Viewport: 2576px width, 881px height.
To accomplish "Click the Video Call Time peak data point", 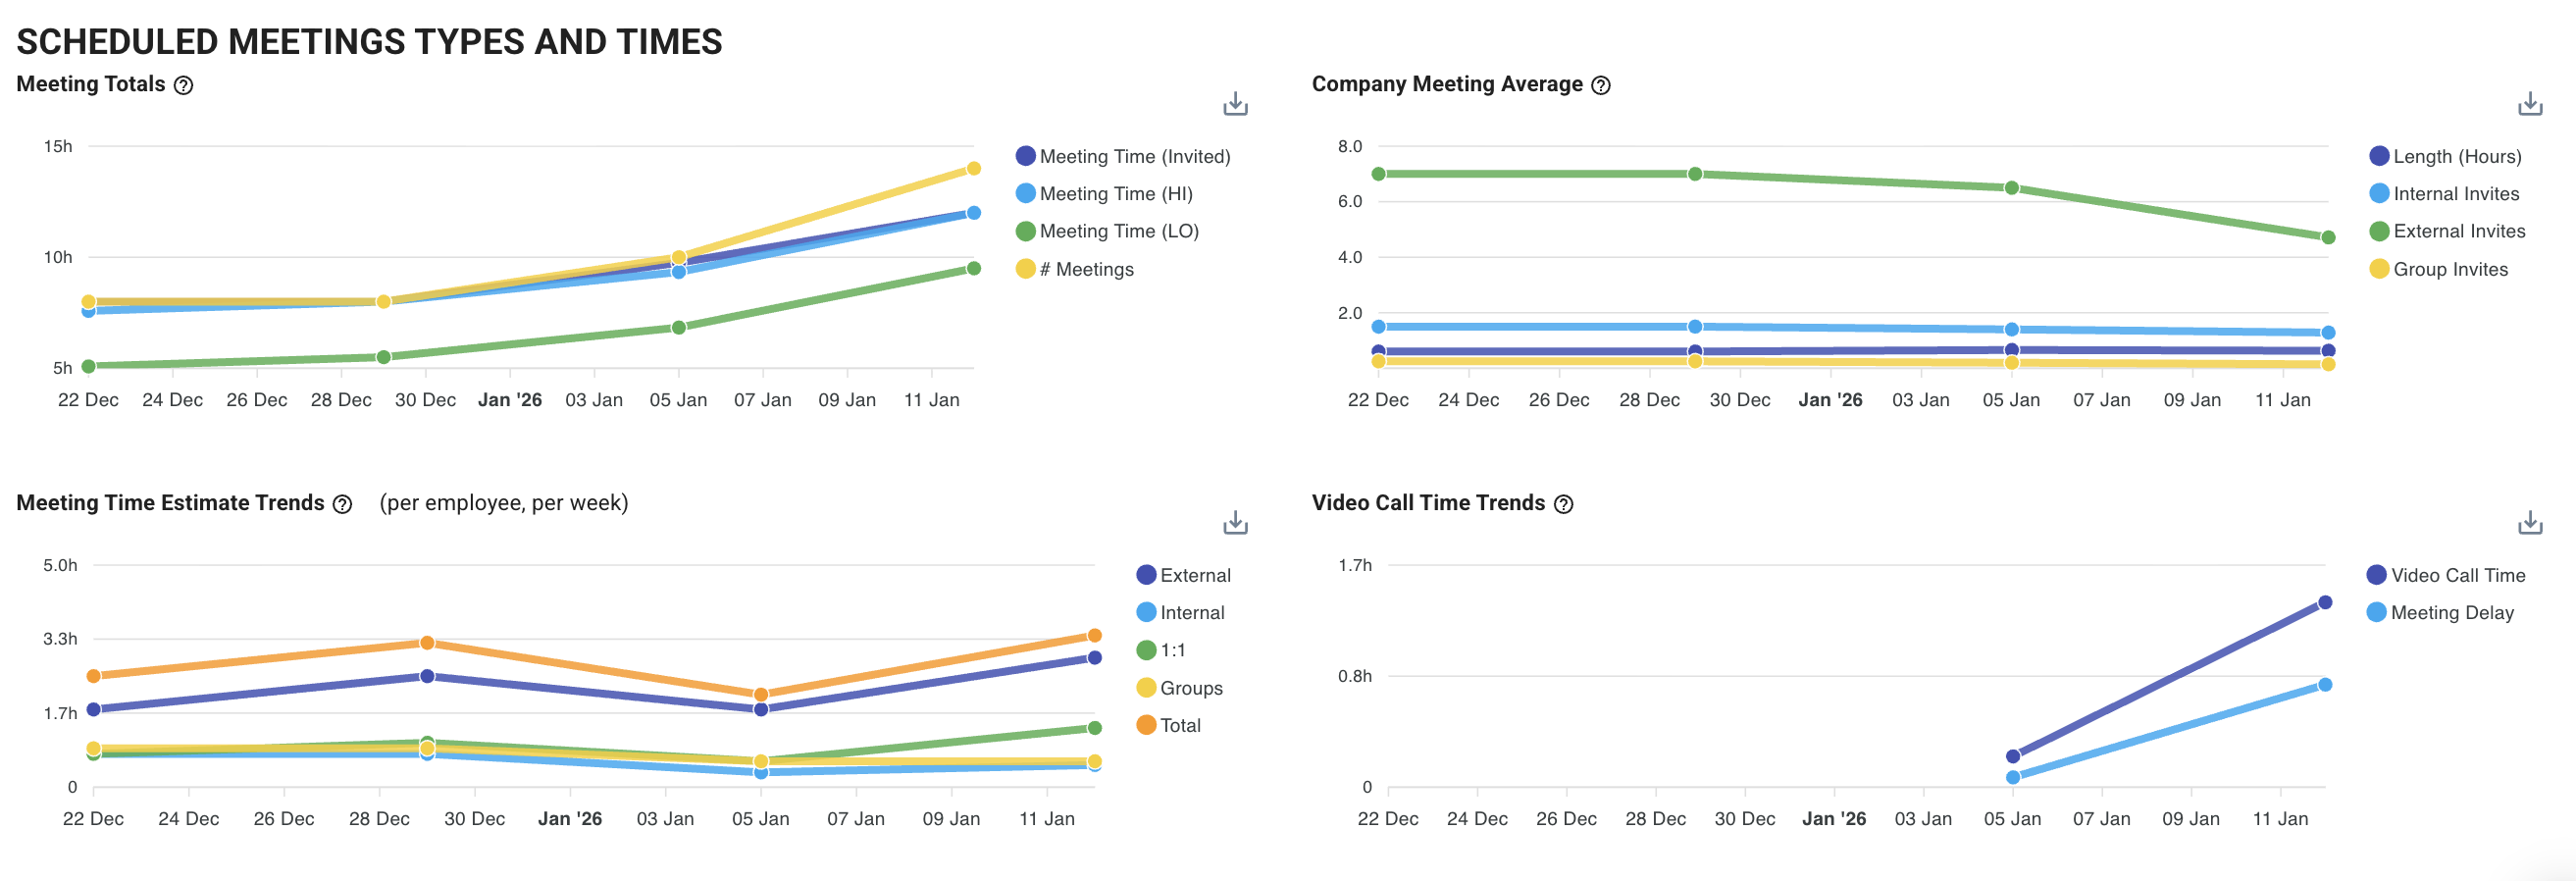I will pyautogui.click(x=2324, y=603).
